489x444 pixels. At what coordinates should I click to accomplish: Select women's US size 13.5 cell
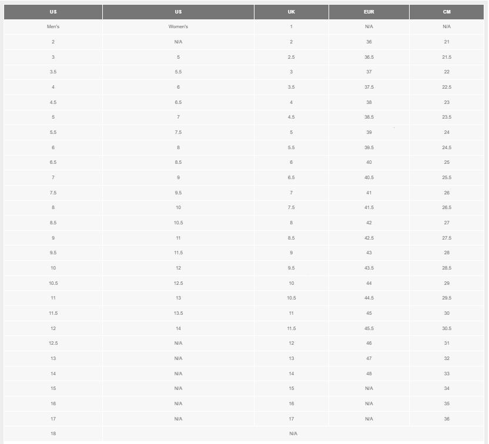click(178, 313)
